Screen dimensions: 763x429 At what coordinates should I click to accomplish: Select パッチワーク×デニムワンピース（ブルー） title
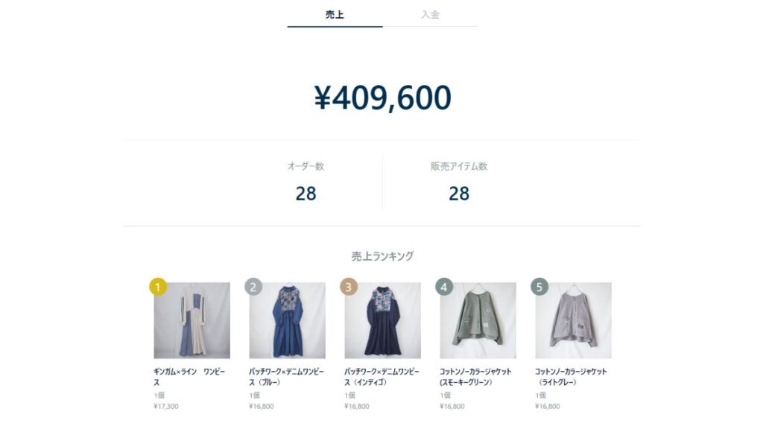pyautogui.click(x=286, y=377)
